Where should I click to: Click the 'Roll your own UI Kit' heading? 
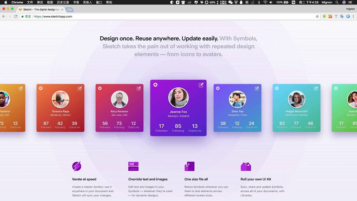[x=256, y=179]
